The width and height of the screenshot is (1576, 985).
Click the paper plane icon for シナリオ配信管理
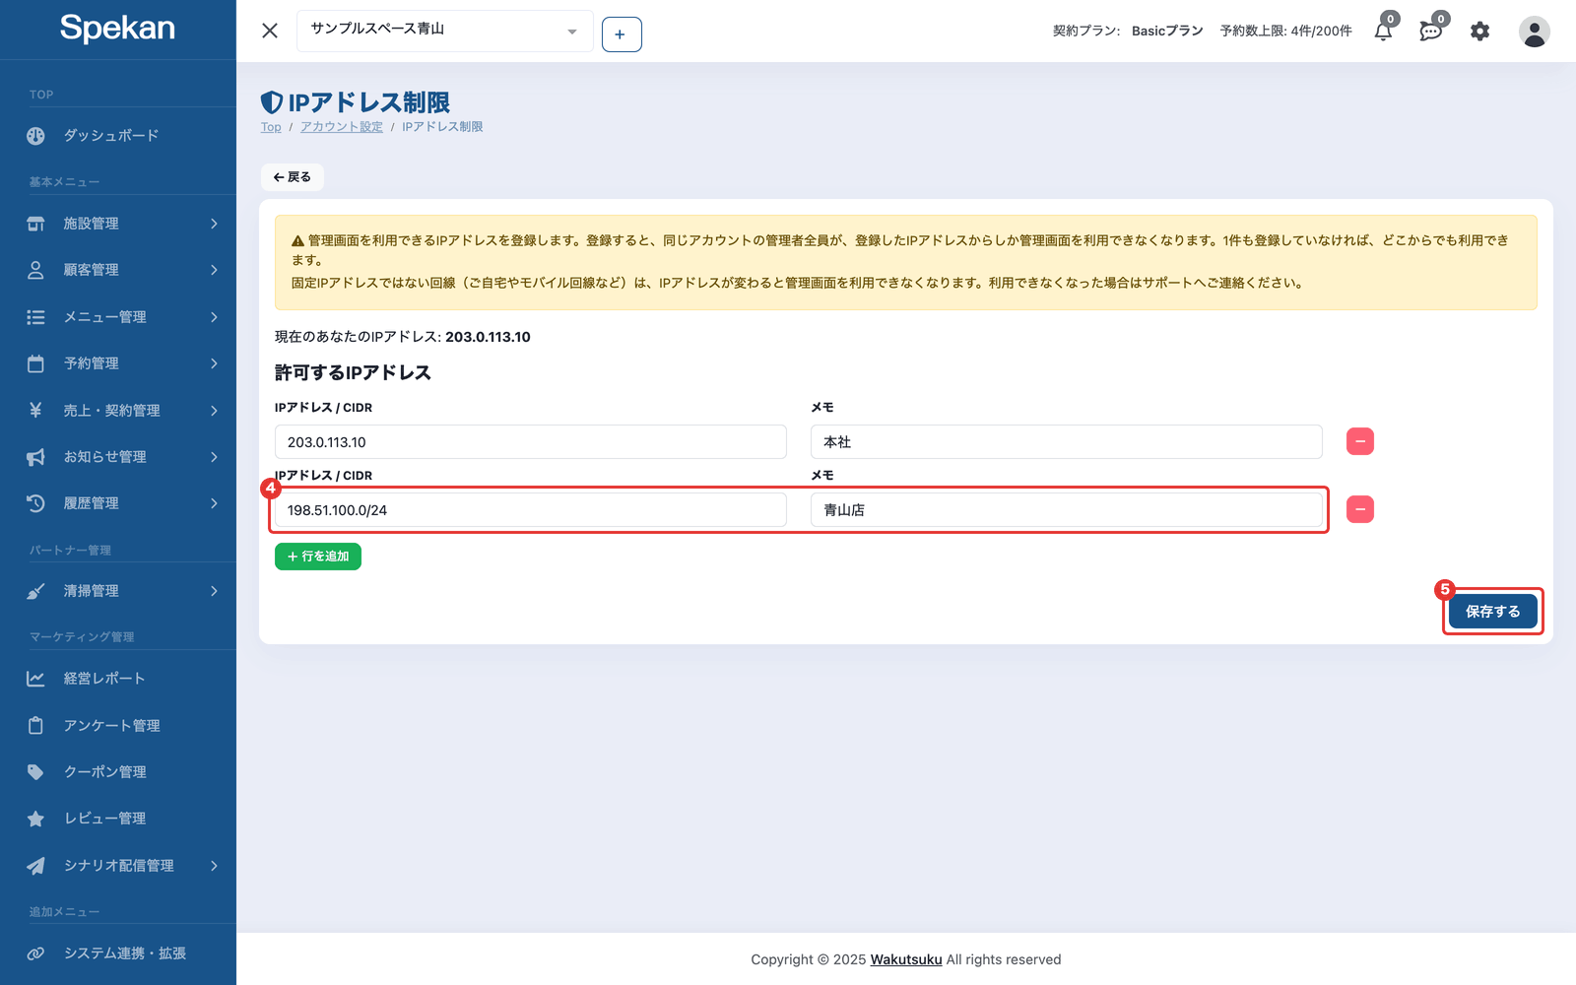point(35,866)
